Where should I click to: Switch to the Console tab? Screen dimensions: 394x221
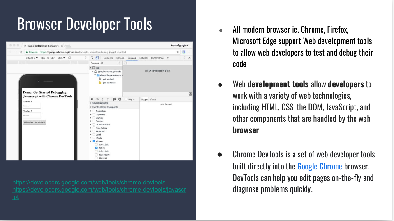tap(120, 58)
